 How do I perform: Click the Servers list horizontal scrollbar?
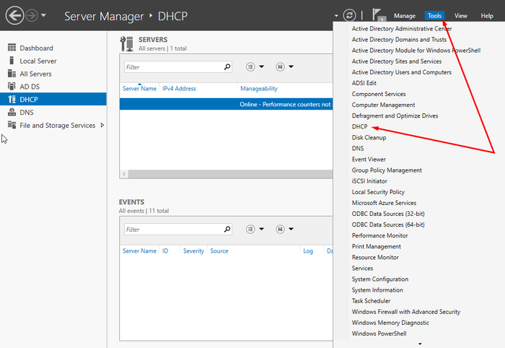click(x=224, y=174)
